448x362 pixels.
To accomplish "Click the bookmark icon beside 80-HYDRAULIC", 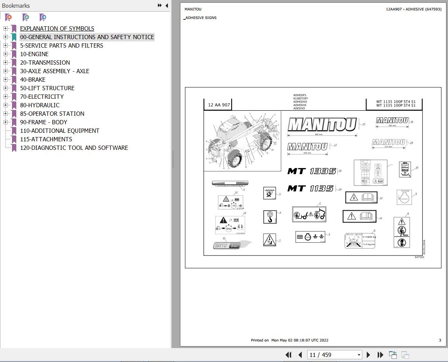I will [14, 105].
